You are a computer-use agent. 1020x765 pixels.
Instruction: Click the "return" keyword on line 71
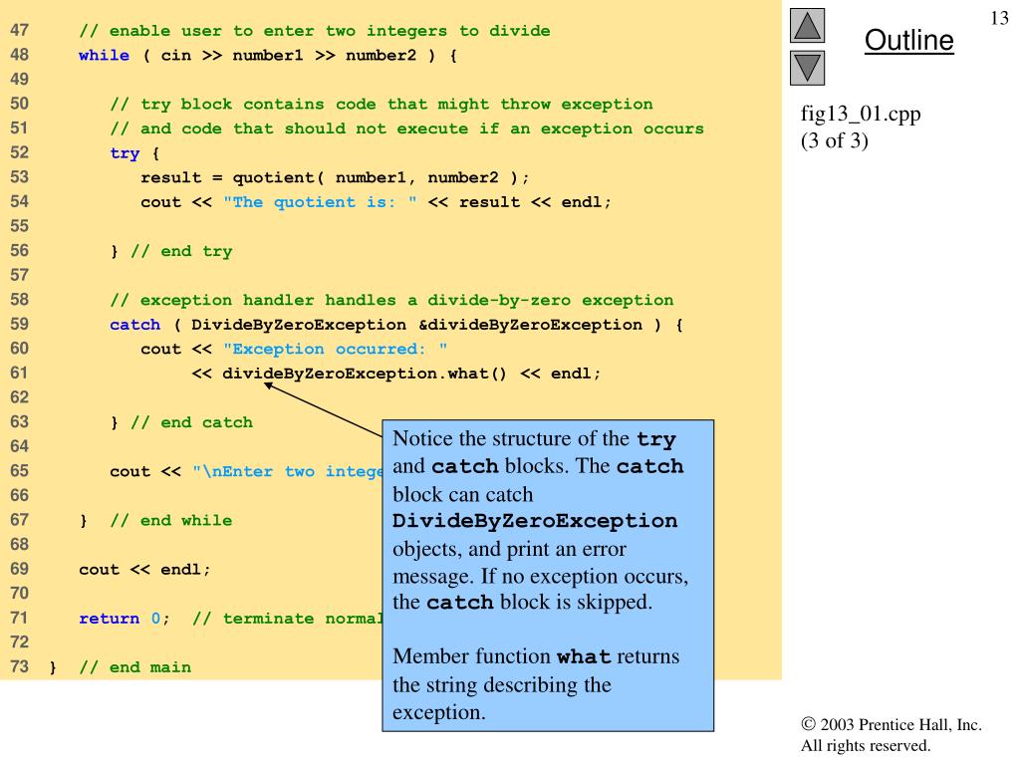[x=110, y=619]
